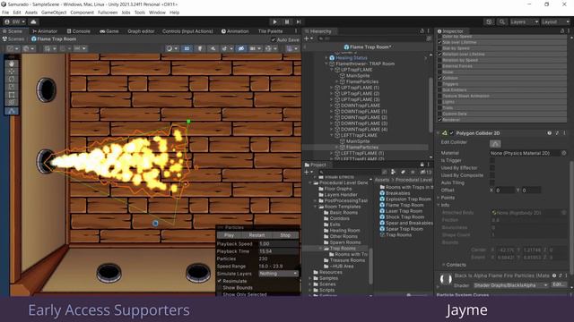The width and height of the screenshot is (574, 322).
Task: Select the Scale tool in scene toolbar
Action: pos(12,87)
